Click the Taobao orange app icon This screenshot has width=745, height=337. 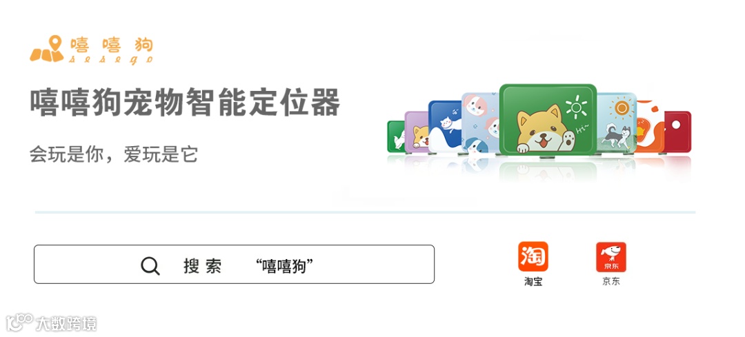coord(533,256)
